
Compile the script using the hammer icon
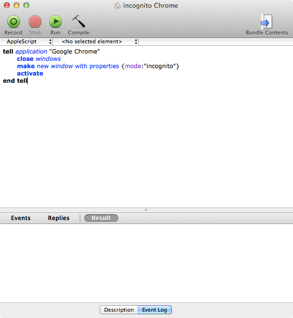tap(79, 21)
